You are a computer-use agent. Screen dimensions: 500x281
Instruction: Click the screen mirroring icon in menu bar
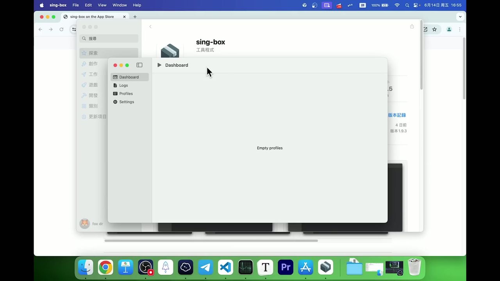(x=327, y=5)
